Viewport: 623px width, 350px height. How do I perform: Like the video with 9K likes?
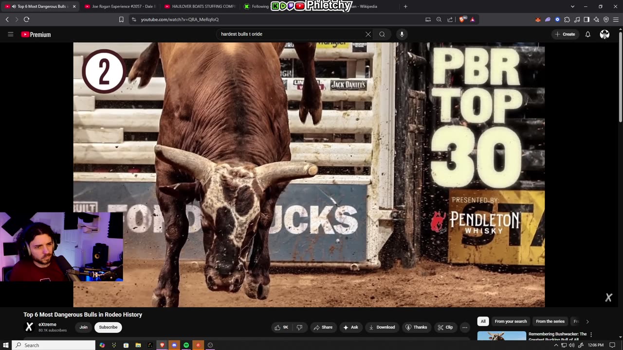282,327
